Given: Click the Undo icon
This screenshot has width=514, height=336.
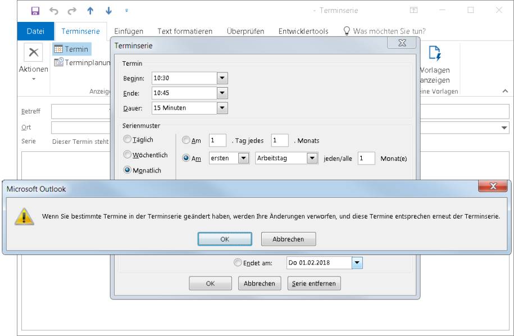Looking at the screenshot, I should (55, 10).
